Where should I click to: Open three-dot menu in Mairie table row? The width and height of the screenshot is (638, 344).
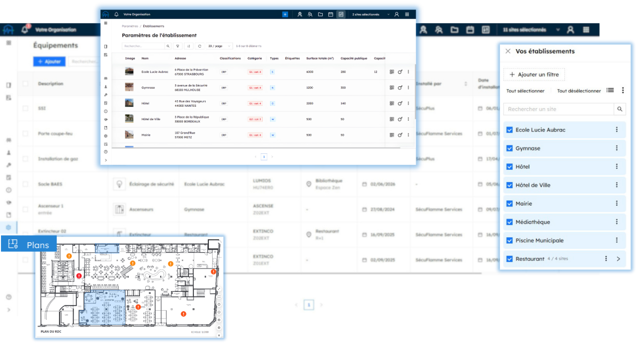[x=408, y=135]
